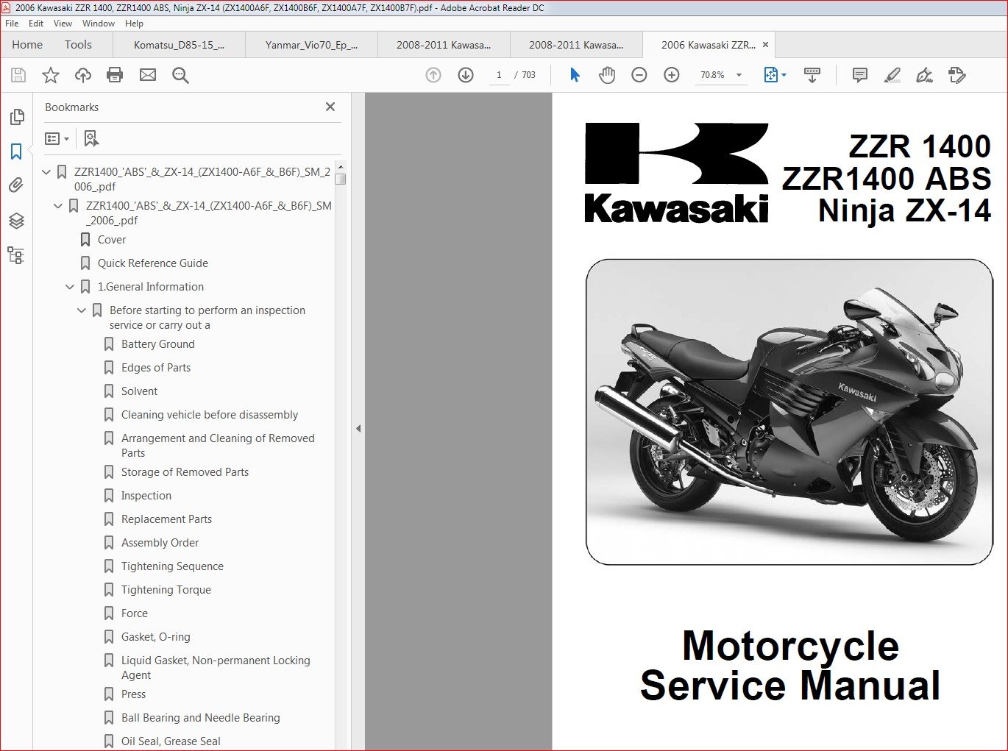This screenshot has height=751, width=1008.
Task: Go to previous page arrow
Action: coord(433,75)
